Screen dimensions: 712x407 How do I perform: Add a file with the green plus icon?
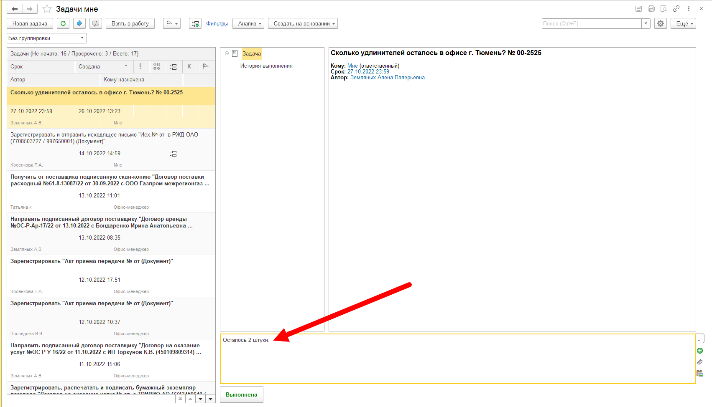[700, 351]
